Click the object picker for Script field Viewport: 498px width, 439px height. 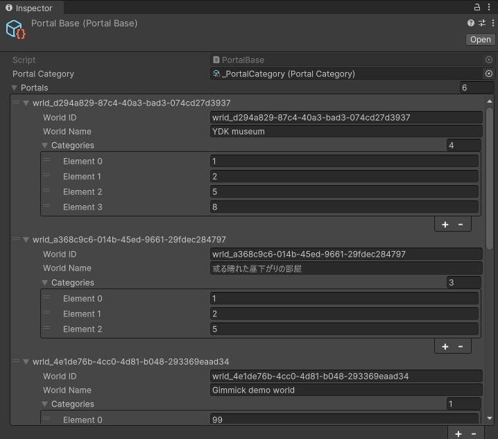click(x=489, y=60)
